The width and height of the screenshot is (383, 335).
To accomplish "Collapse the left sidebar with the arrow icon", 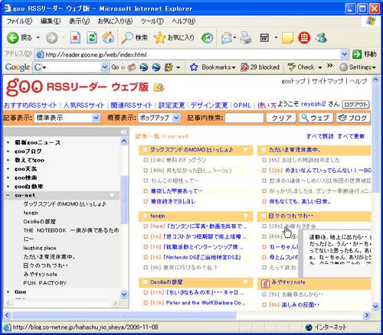I will (x=123, y=132).
